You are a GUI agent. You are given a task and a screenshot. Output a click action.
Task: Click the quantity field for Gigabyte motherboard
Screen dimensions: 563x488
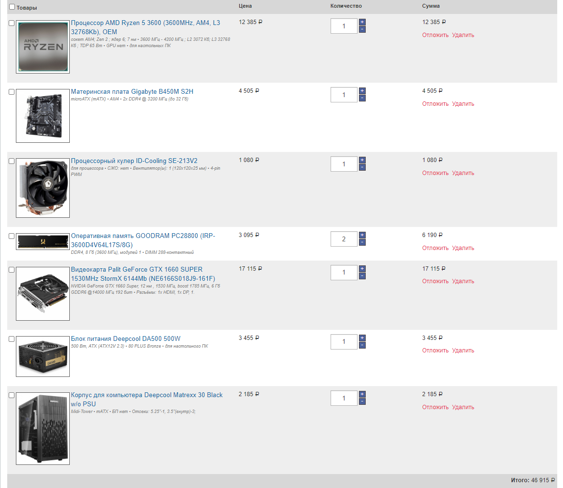(x=344, y=95)
